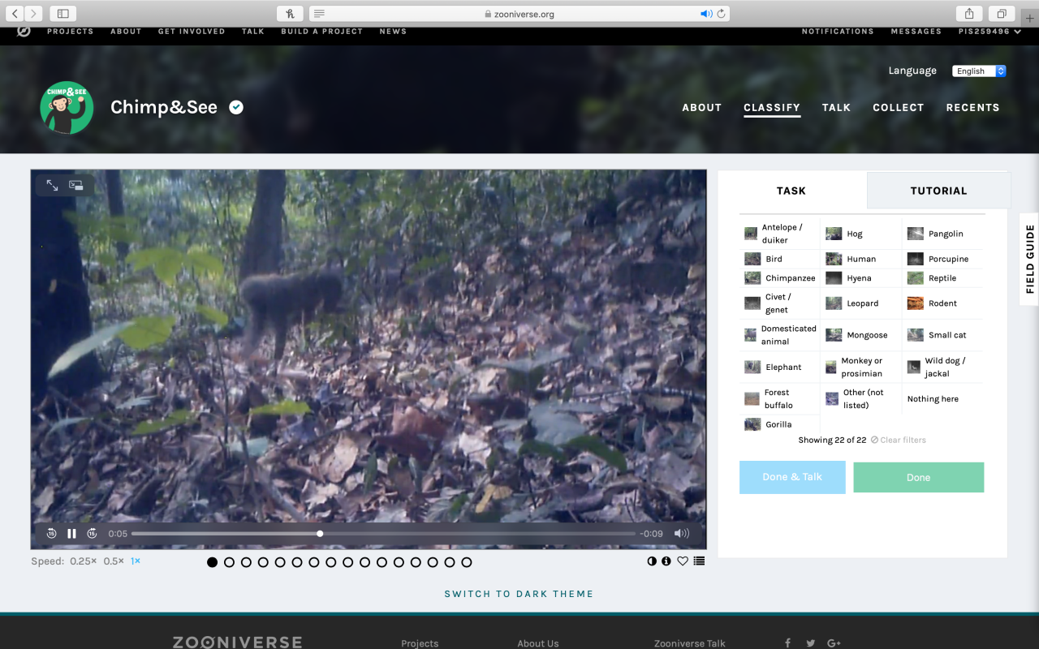Click the Zooniverse logo in top bar

24,32
